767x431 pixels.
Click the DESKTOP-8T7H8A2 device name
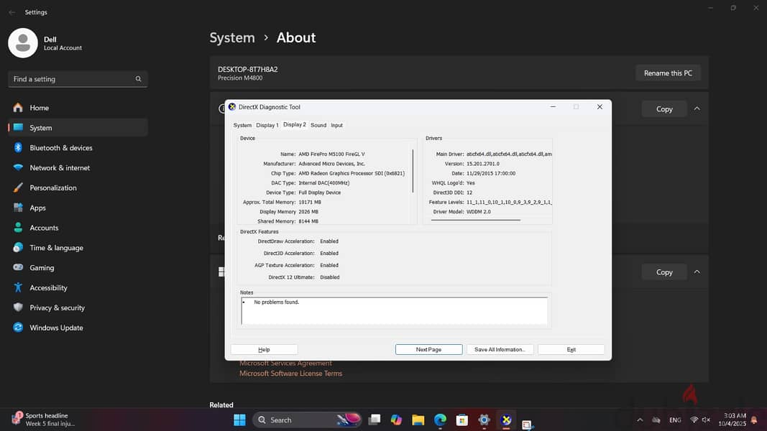[247, 70]
